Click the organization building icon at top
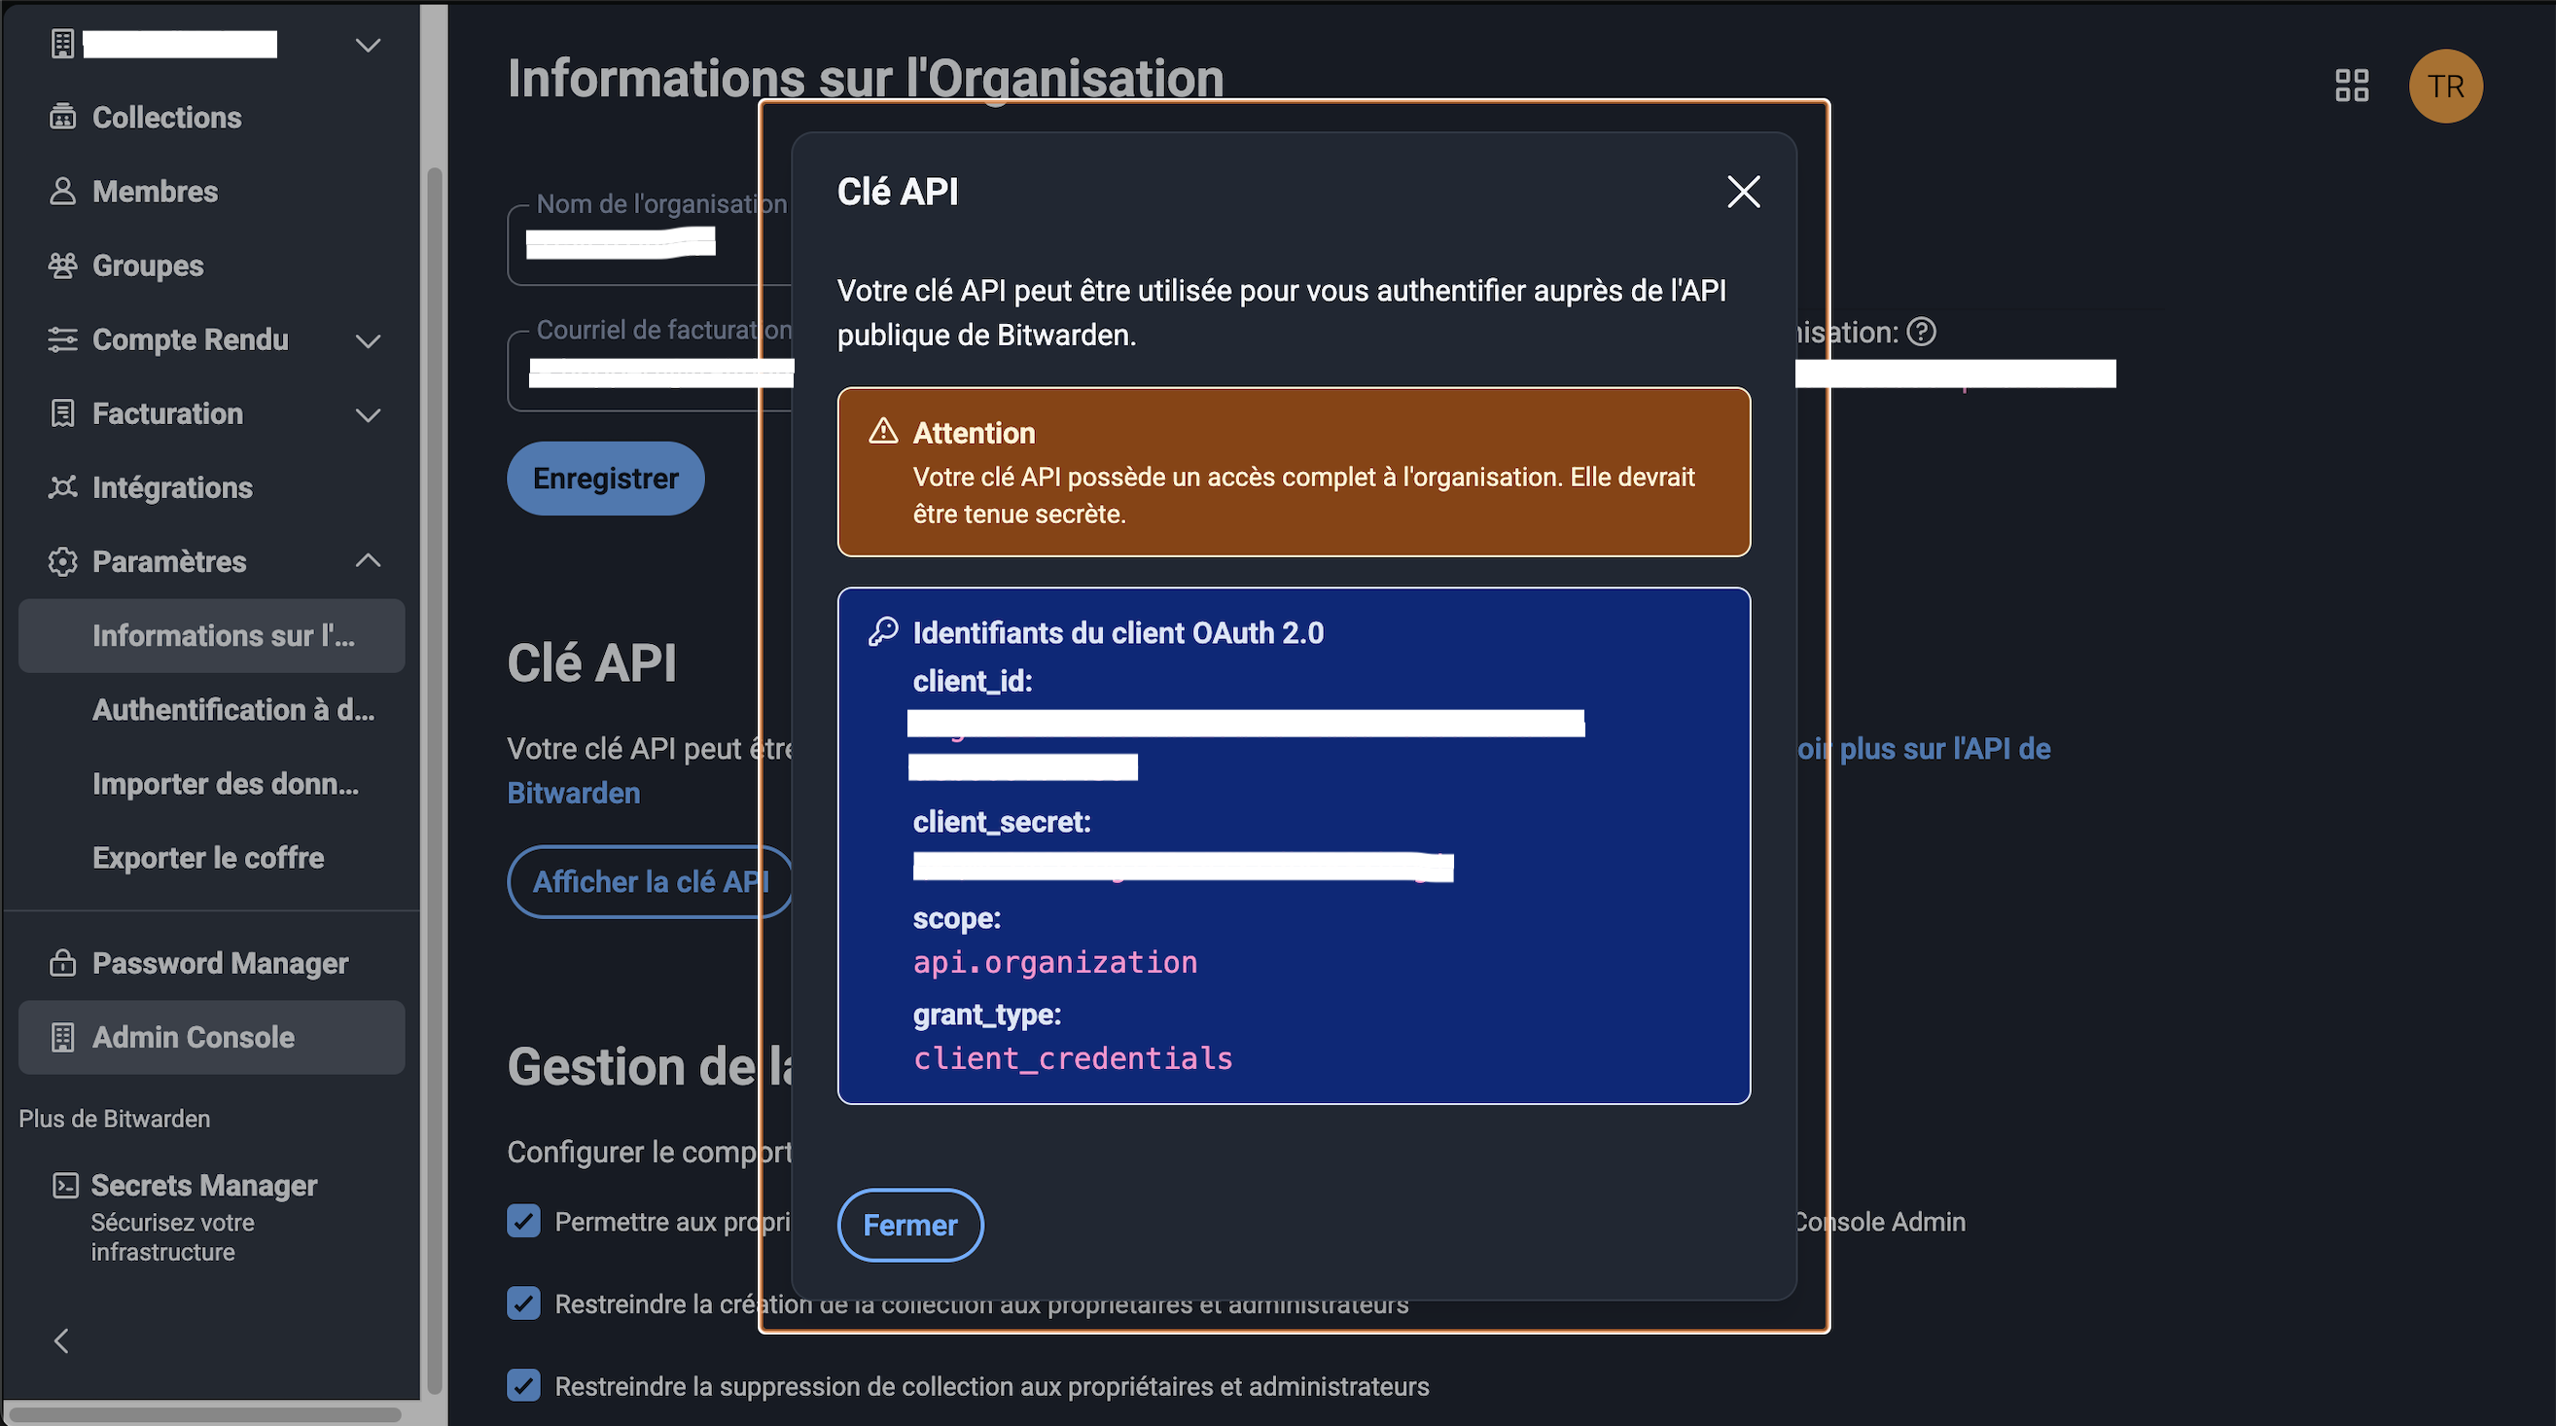Image resolution: width=2556 pixels, height=1426 pixels. (x=62, y=44)
